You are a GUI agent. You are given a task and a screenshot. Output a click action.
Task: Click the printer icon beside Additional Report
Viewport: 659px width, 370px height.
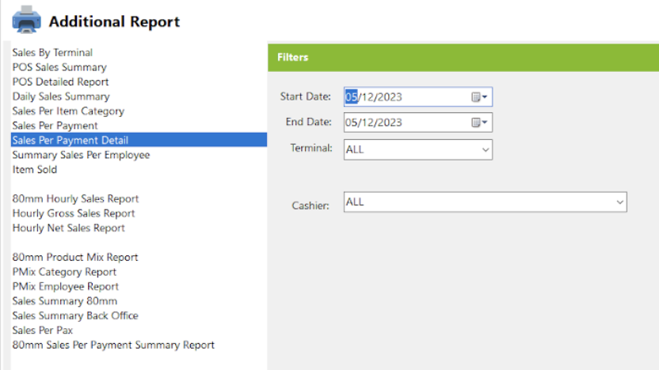[x=26, y=20]
